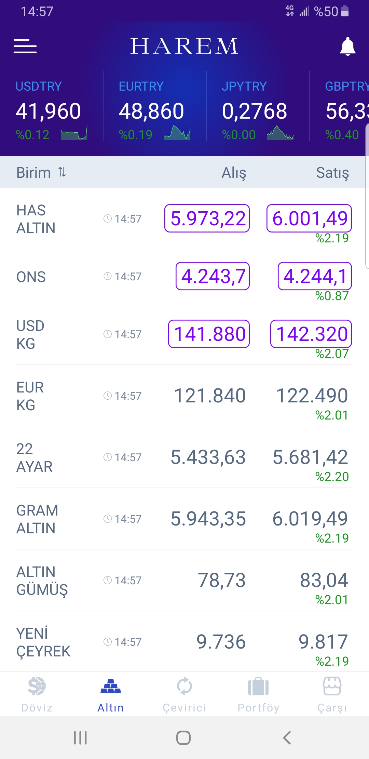Image resolution: width=369 pixels, height=759 pixels.
Task: Tap the ONS buying price 4.243,7
Action: coord(213,276)
